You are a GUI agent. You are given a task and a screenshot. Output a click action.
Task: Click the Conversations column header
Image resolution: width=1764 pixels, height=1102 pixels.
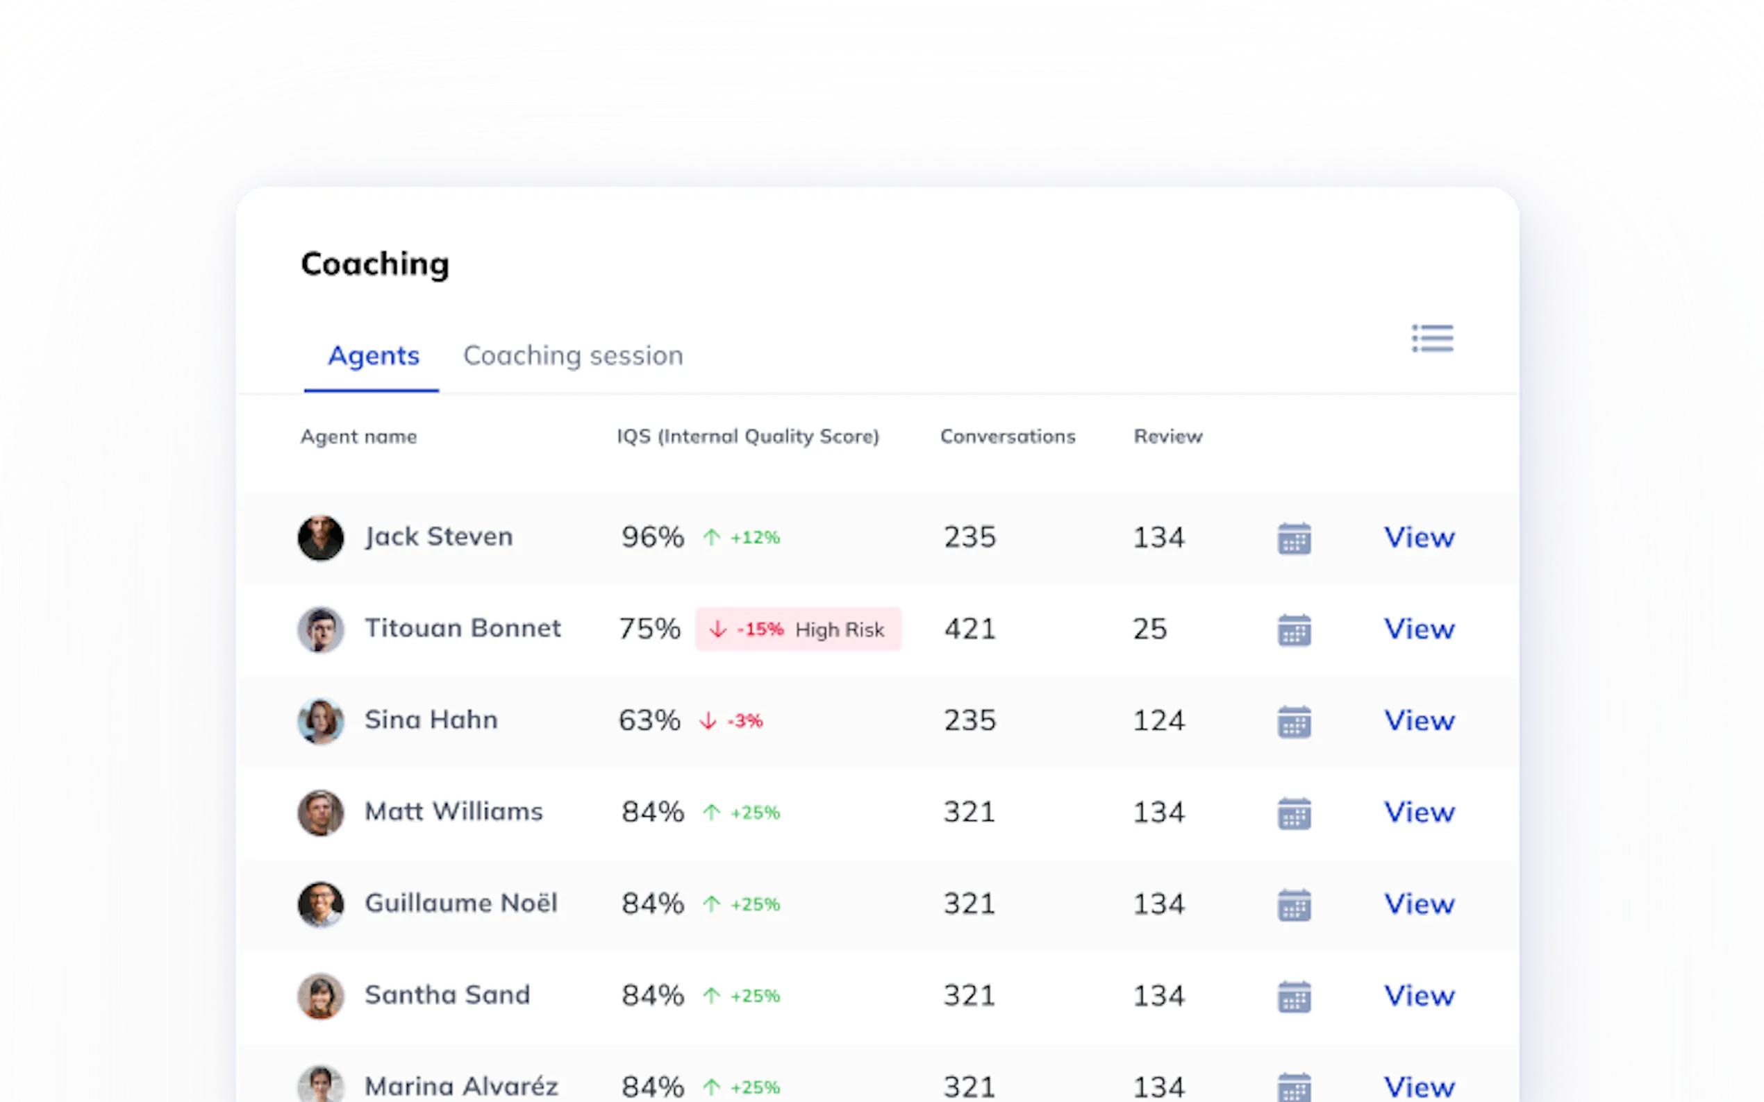pyautogui.click(x=1007, y=436)
